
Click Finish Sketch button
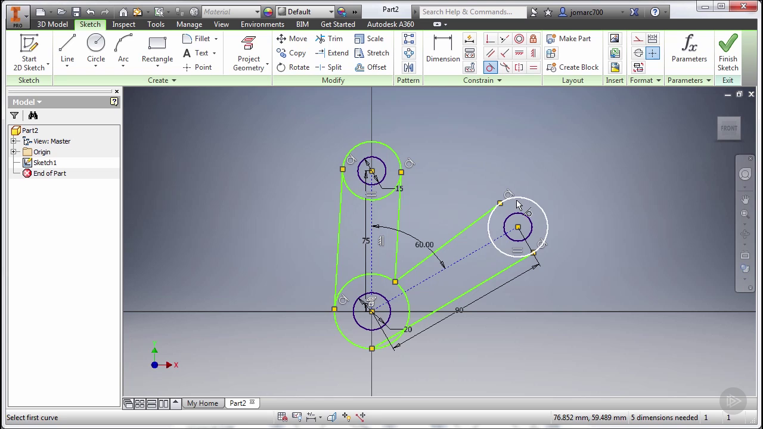click(728, 52)
